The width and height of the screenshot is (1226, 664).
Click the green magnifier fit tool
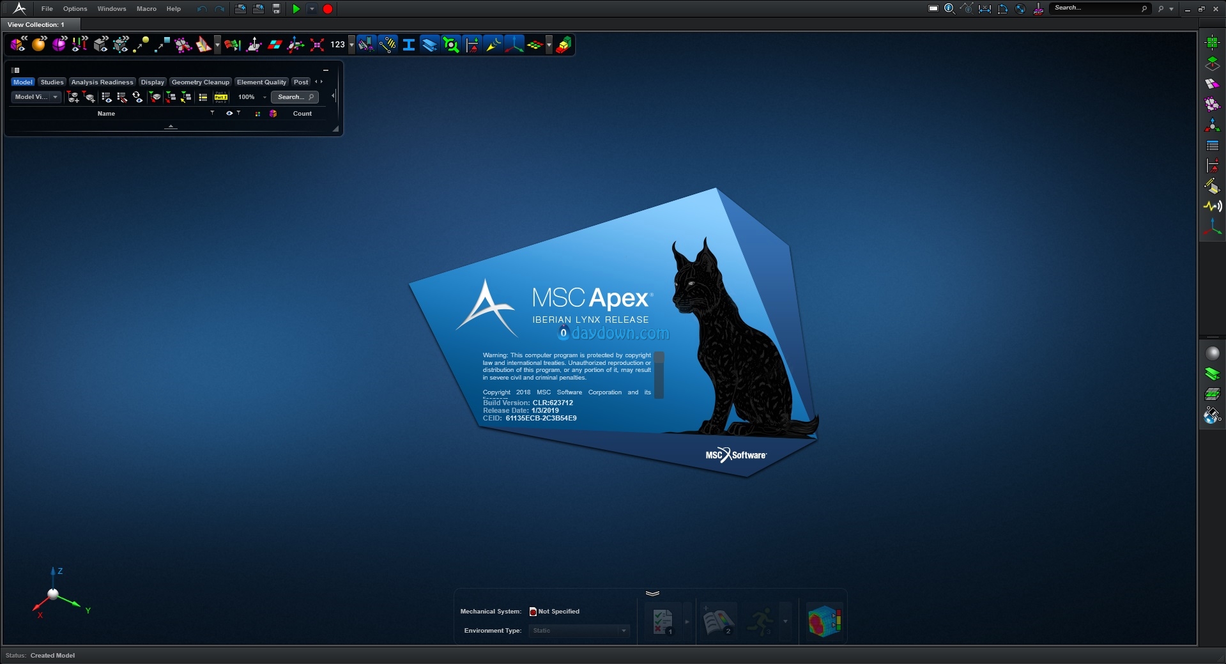coord(451,44)
